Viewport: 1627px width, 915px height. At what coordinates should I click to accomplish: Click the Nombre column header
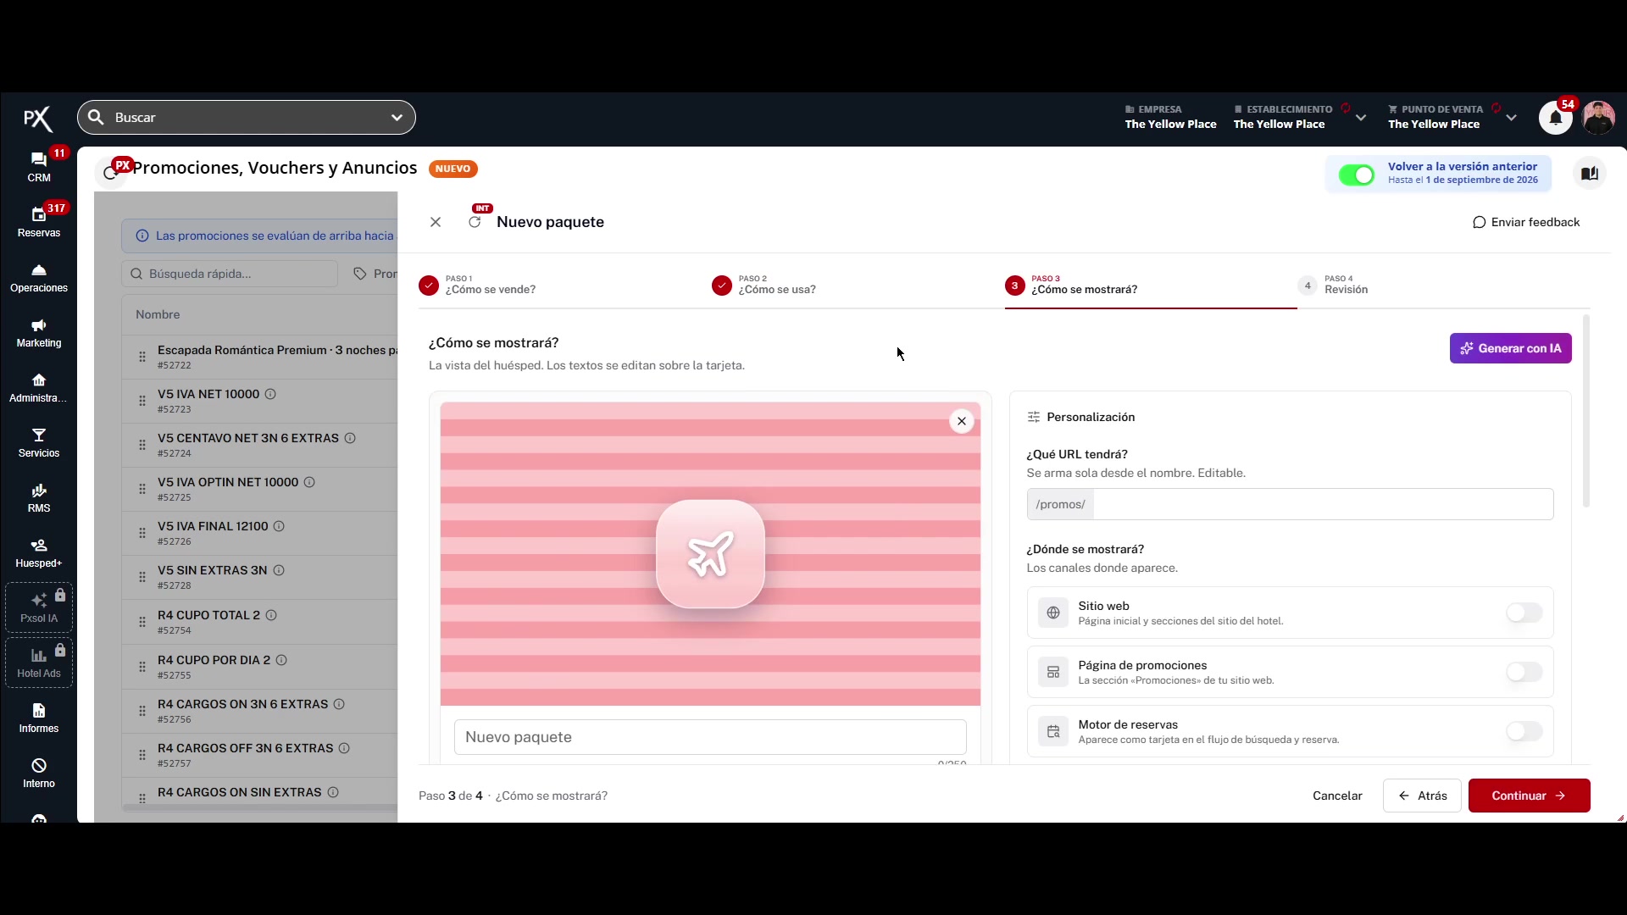pyautogui.click(x=158, y=314)
